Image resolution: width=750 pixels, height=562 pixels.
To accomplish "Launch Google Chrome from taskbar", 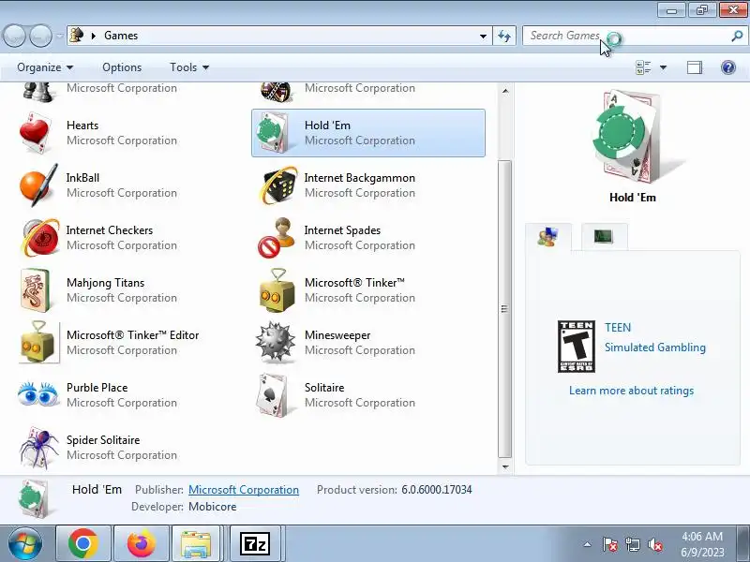I will pyautogui.click(x=83, y=544).
